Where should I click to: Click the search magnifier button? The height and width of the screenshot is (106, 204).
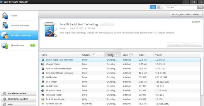tap(200, 7)
